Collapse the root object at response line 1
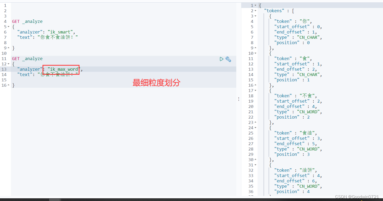This screenshot has width=383, height=201. [x=255, y=5]
